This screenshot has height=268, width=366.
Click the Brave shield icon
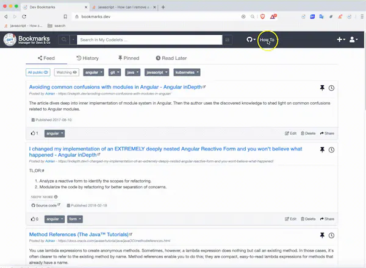tap(262, 16)
